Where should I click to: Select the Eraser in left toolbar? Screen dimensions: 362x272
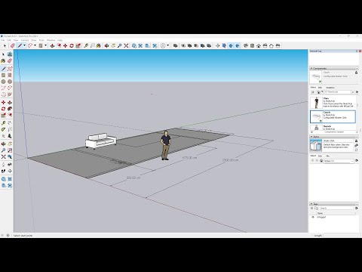click(x=10, y=60)
